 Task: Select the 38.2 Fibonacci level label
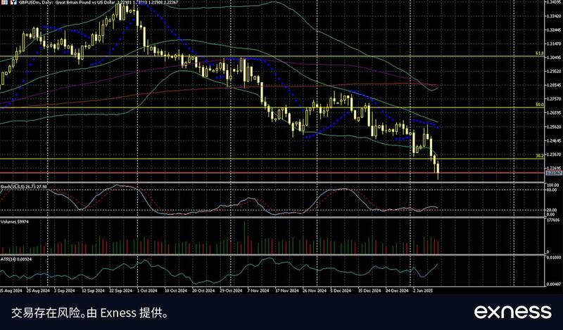538,156
